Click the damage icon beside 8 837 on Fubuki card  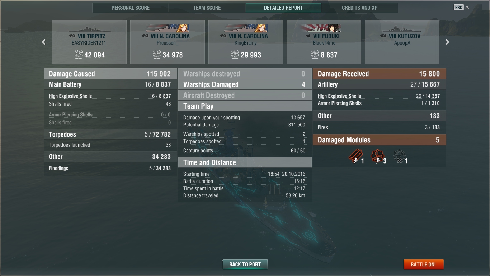click(315, 55)
